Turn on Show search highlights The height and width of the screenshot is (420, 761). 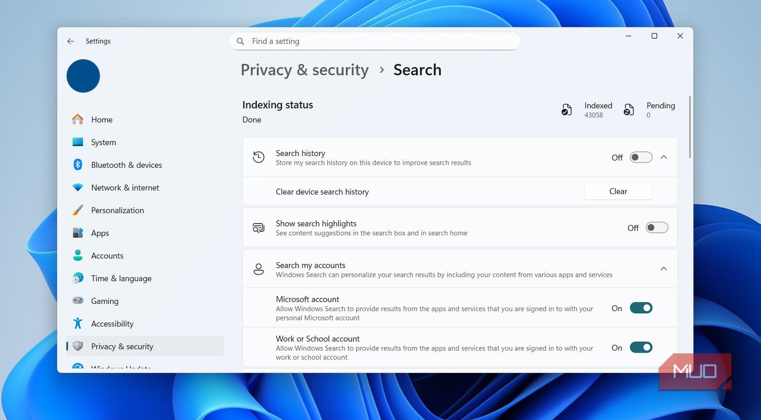[x=657, y=227]
